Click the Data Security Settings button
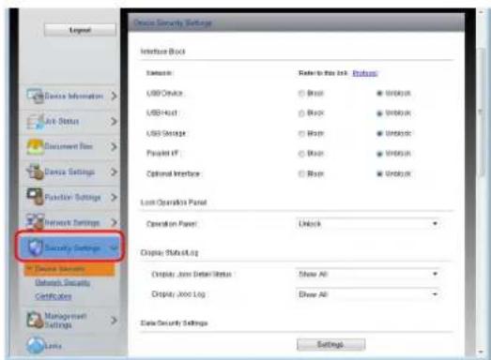Viewport: 491px width, 360px height. click(x=330, y=344)
